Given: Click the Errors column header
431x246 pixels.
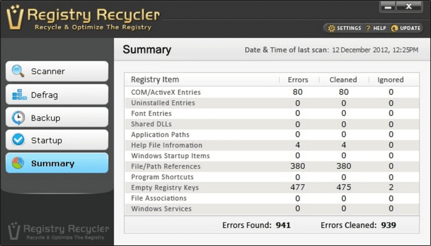Looking at the screenshot, I should [298, 80].
